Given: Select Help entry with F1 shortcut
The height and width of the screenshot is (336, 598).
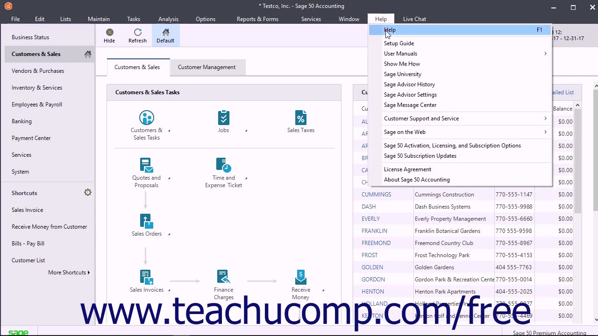Looking at the screenshot, I should coord(460,30).
